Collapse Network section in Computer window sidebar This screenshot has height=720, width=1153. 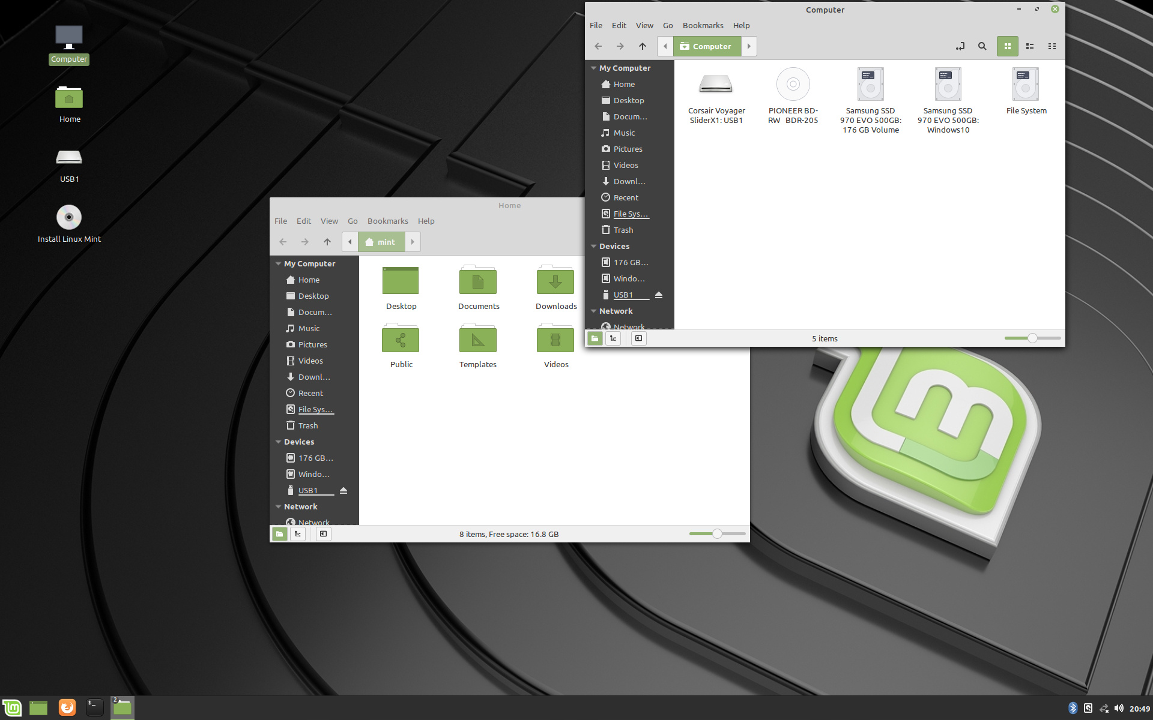coord(593,311)
